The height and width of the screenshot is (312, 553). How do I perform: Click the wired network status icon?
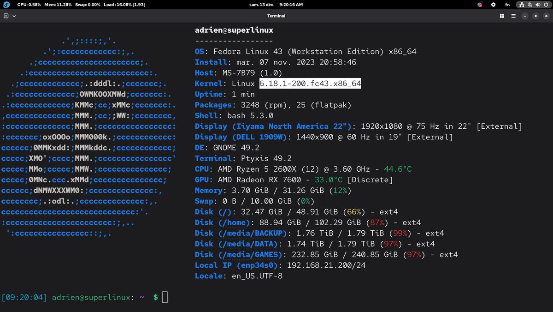coord(521,4)
